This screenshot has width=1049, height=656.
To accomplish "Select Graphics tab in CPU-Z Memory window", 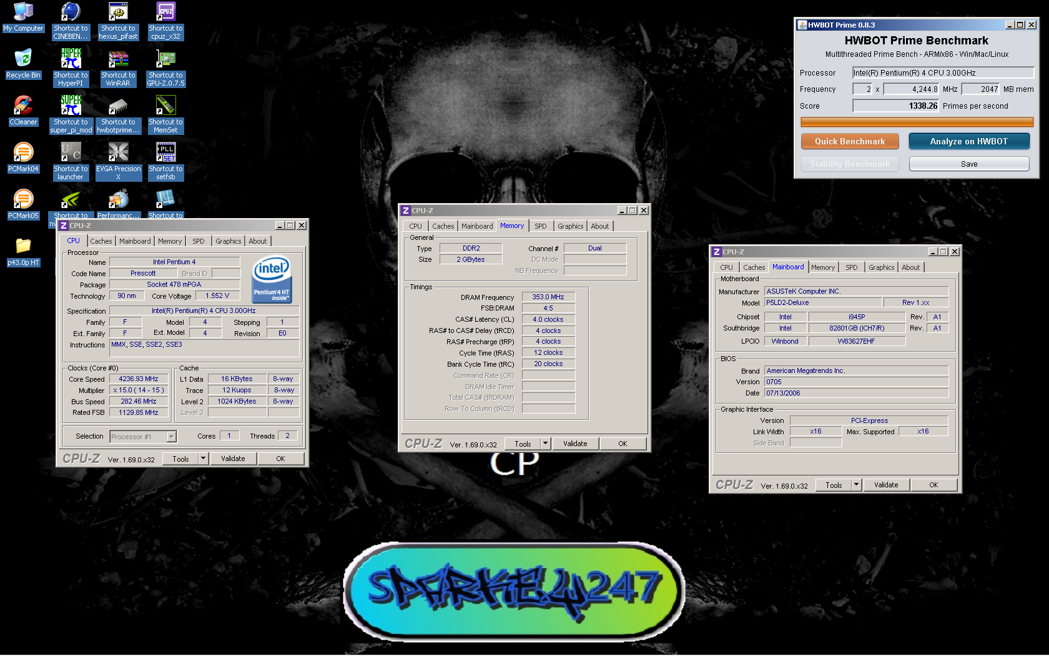I will click(x=571, y=226).
